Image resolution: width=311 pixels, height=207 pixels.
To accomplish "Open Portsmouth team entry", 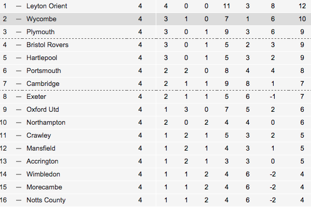I will 44,71.
